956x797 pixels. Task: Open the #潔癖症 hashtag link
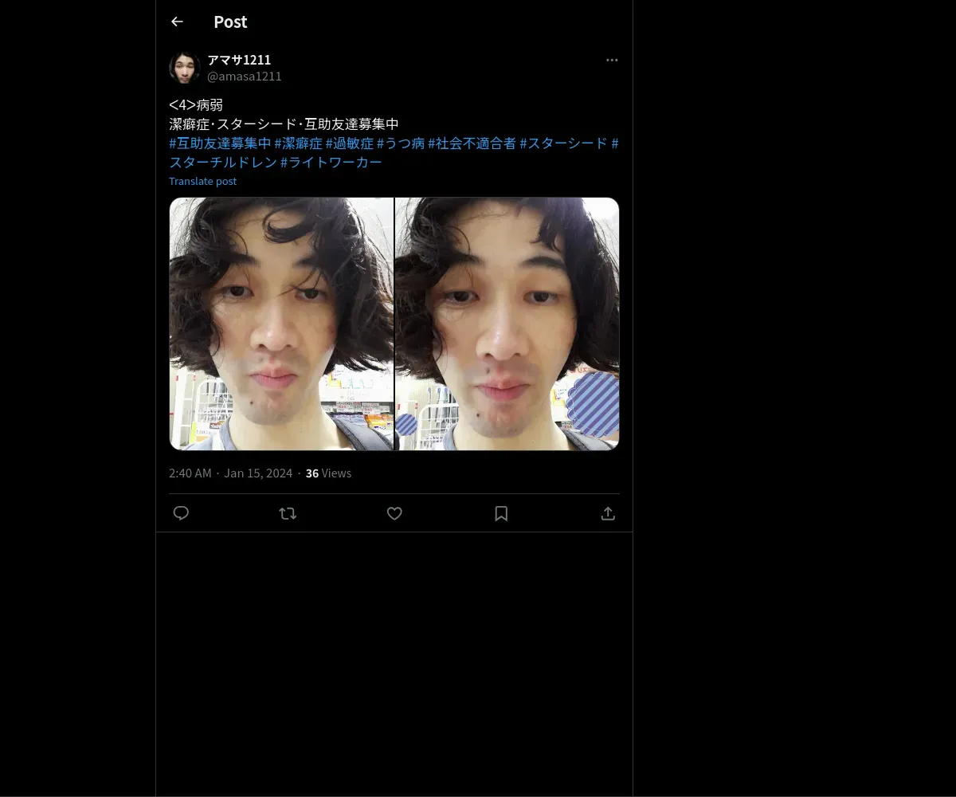(x=299, y=143)
